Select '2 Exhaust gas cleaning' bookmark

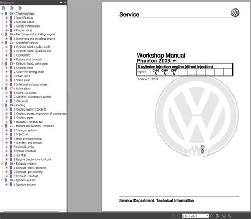[x=28, y=172]
